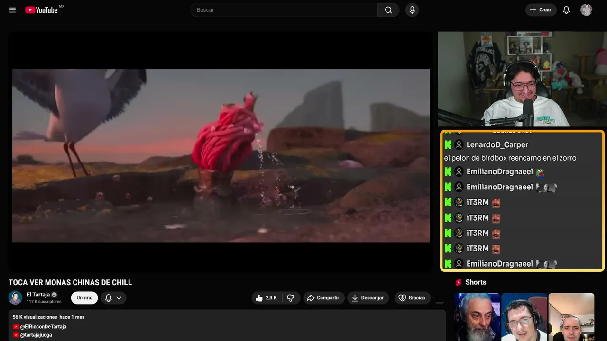607x341 pixels.
Task: Open the account avatar menu
Action: [x=586, y=10]
